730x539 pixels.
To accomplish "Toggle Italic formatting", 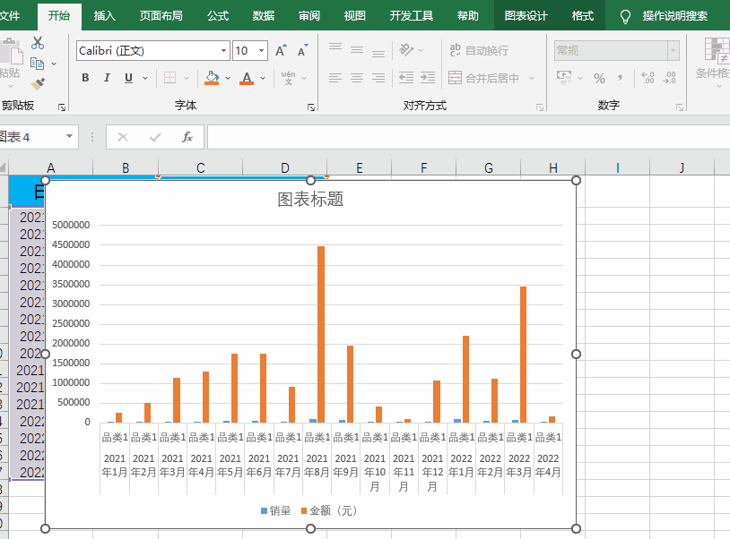I will (107, 79).
